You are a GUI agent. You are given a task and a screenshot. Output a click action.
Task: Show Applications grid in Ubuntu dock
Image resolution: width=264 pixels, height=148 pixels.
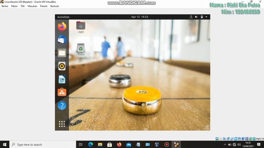click(62, 124)
